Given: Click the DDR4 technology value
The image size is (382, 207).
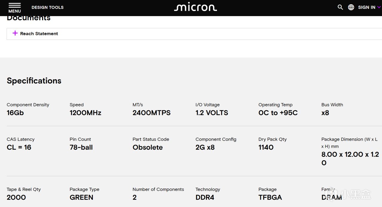Looking at the screenshot, I should tap(205, 197).
